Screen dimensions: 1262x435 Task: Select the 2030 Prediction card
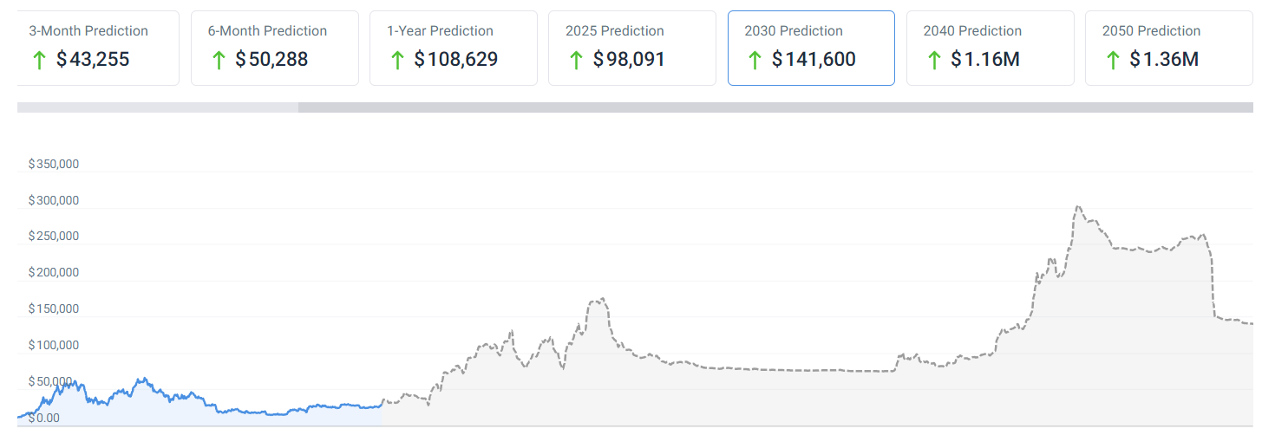tap(810, 48)
